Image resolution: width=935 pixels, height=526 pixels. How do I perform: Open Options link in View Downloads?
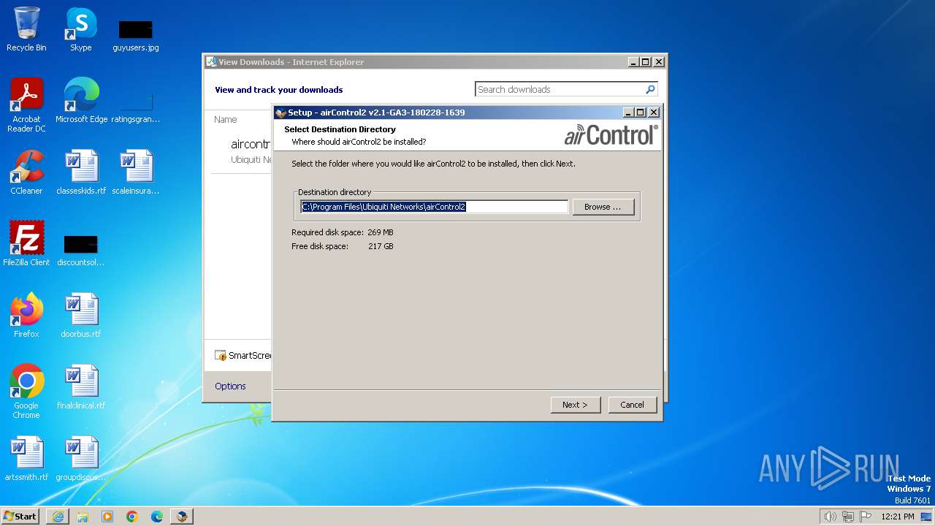point(230,386)
